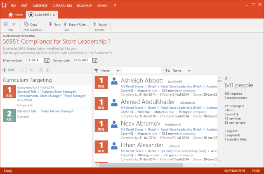
Task: Click the Export reports button
Action: tap(100, 24)
